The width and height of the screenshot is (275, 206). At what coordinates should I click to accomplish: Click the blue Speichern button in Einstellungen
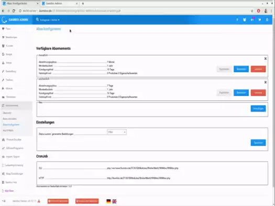[x=258, y=143]
